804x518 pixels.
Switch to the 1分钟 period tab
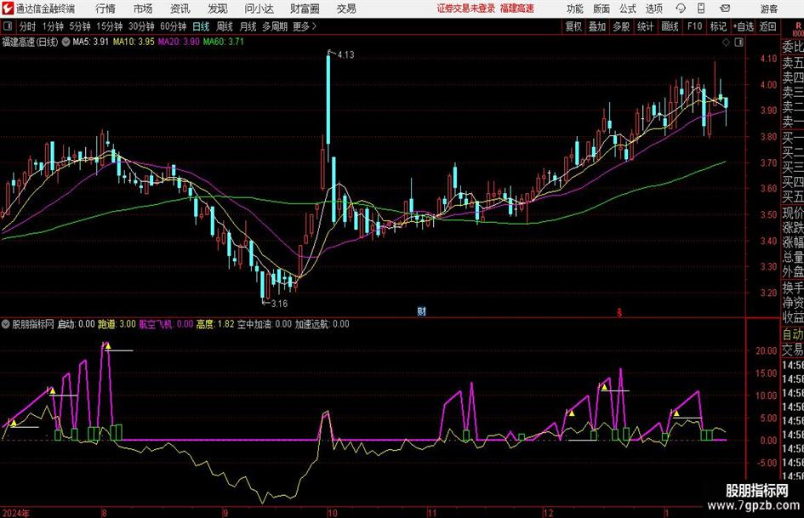click(53, 26)
